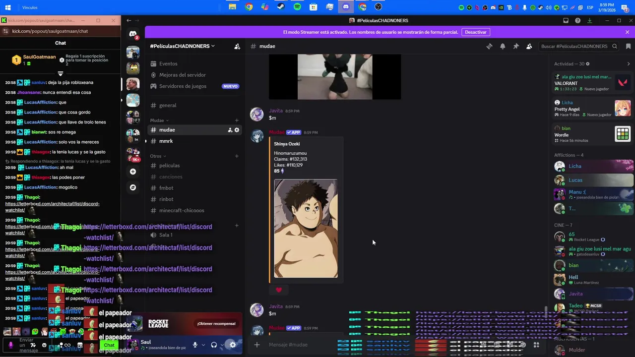This screenshot has width=635, height=357.
Task: Expand the Actividad panel arrow
Action: [629, 64]
